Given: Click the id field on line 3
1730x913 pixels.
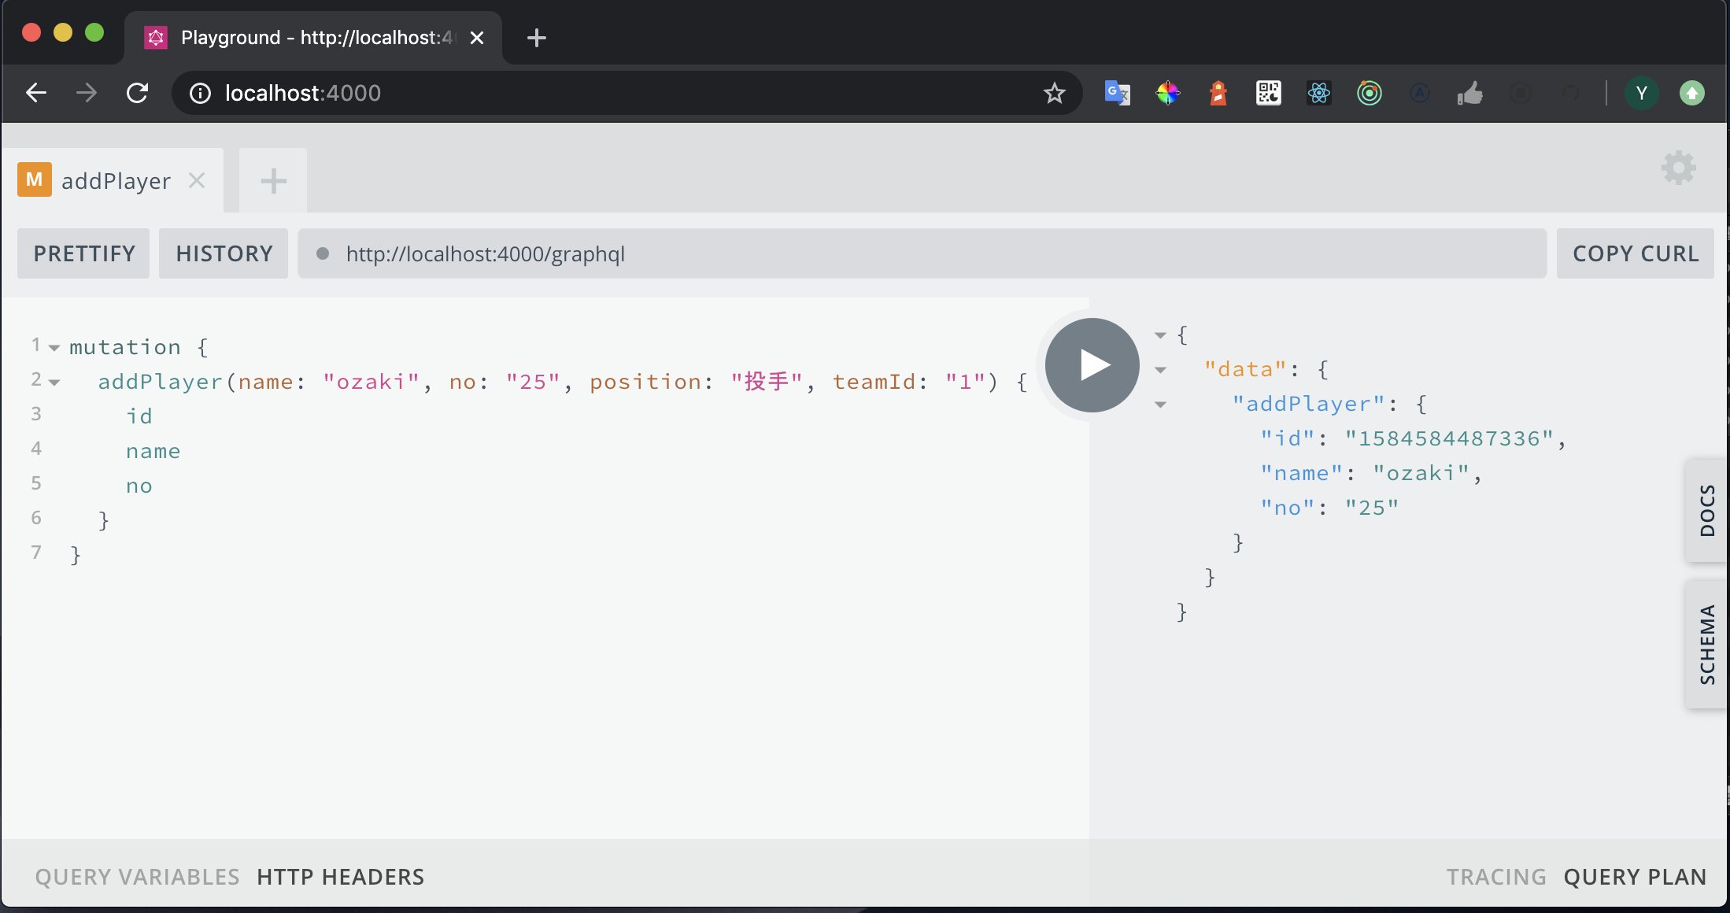Looking at the screenshot, I should [x=139, y=416].
